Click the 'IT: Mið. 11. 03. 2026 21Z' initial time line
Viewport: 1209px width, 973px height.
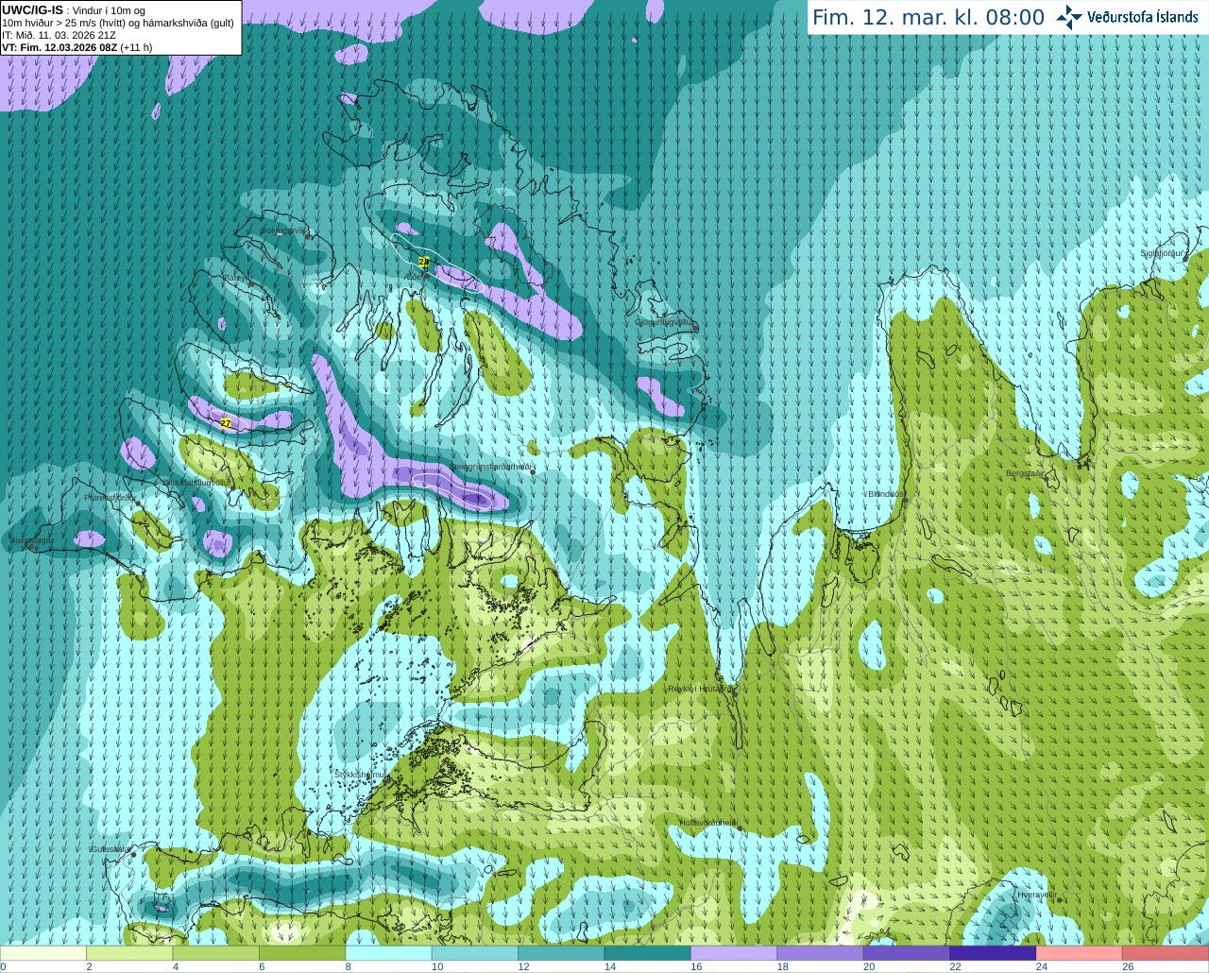59,35
